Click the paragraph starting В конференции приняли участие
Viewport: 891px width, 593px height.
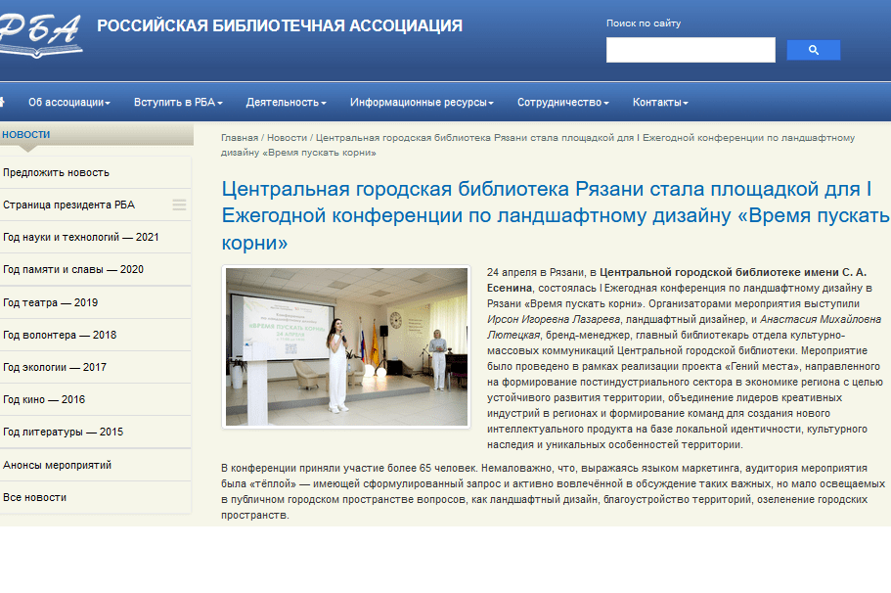[553, 492]
